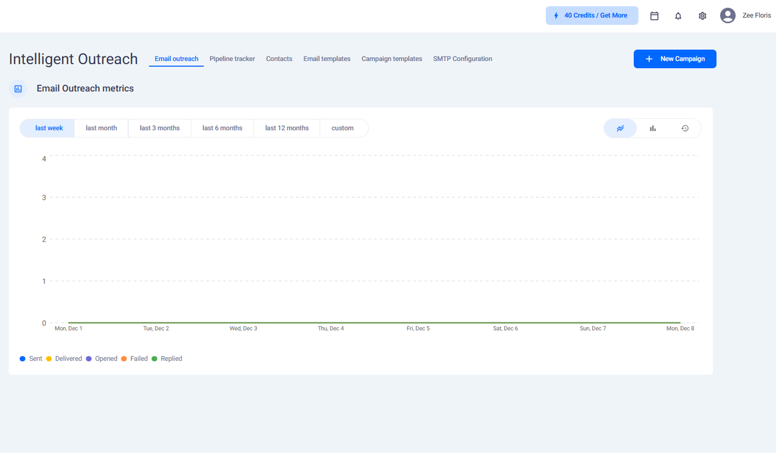This screenshot has width=776, height=453.
Task: Open settings gear icon
Action: pyautogui.click(x=702, y=16)
